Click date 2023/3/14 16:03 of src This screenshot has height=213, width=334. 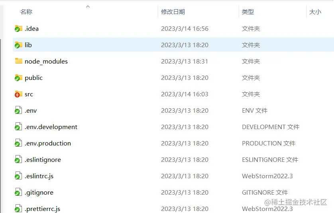coord(185,94)
